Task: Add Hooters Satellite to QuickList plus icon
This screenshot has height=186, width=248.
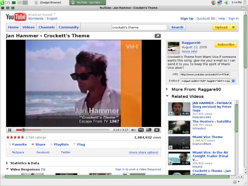Action: 171,131
